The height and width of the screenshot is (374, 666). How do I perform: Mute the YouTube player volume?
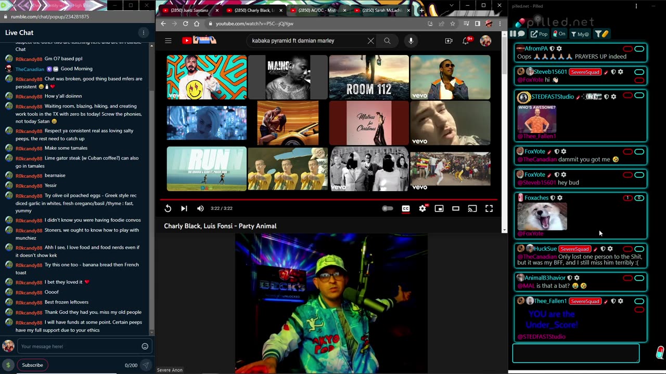(x=200, y=208)
